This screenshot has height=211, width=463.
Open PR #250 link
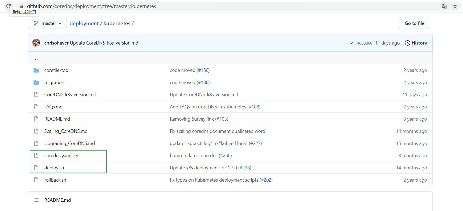(x=226, y=156)
